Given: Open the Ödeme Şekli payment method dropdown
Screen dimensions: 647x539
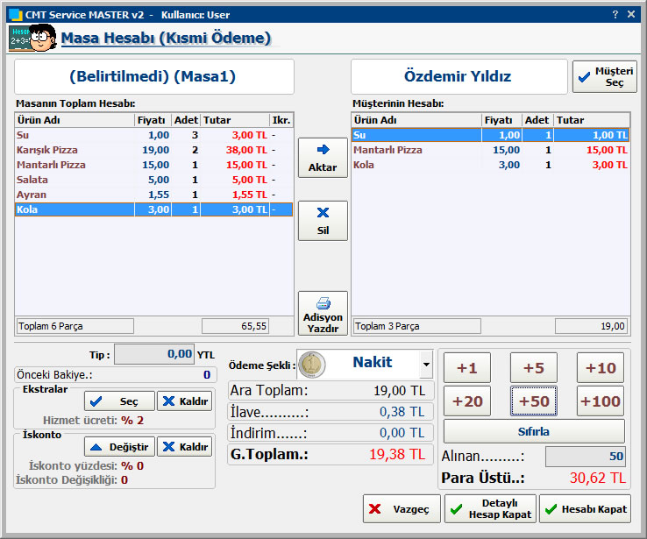Looking at the screenshot, I should [426, 363].
